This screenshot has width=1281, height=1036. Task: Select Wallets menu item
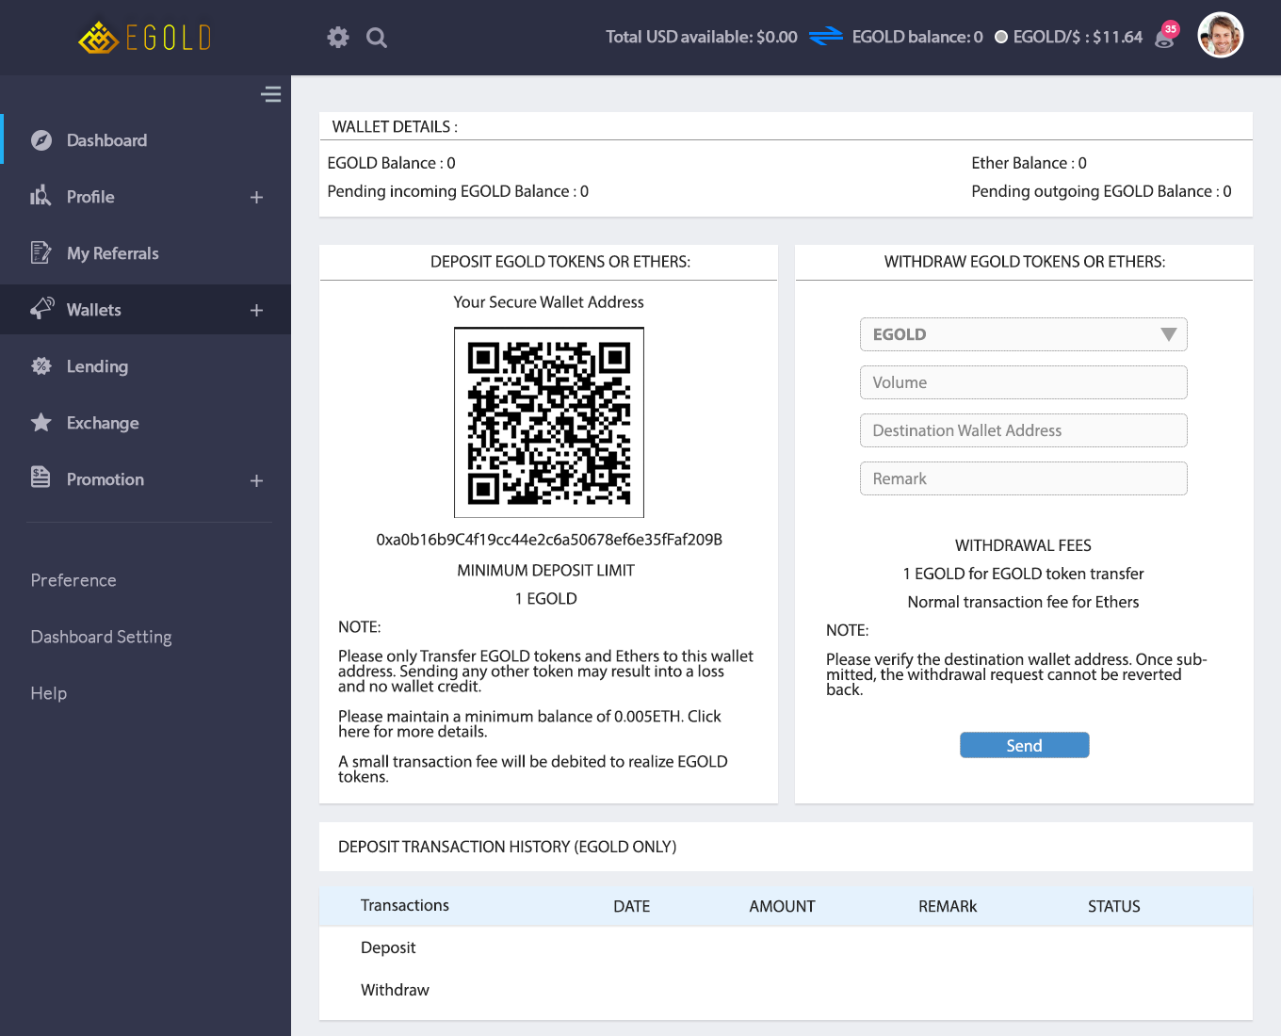pyautogui.click(x=145, y=310)
